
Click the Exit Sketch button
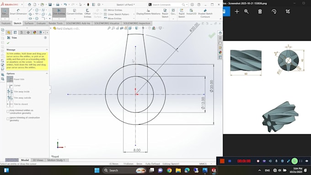5,12
